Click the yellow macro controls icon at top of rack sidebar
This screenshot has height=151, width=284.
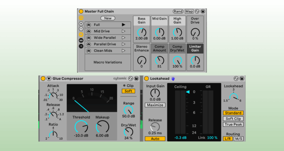pyautogui.click(x=81, y=18)
